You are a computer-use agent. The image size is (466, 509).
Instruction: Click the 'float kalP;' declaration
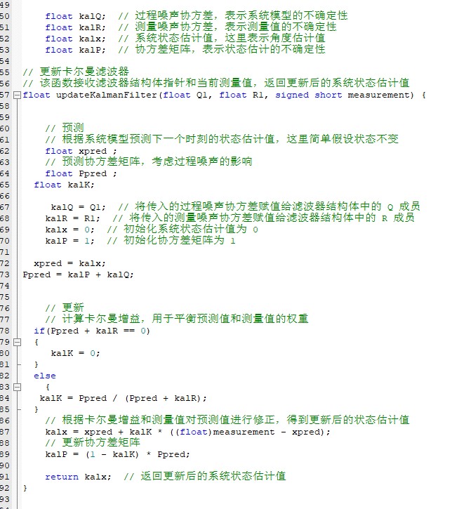pyautogui.click(x=75, y=50)
